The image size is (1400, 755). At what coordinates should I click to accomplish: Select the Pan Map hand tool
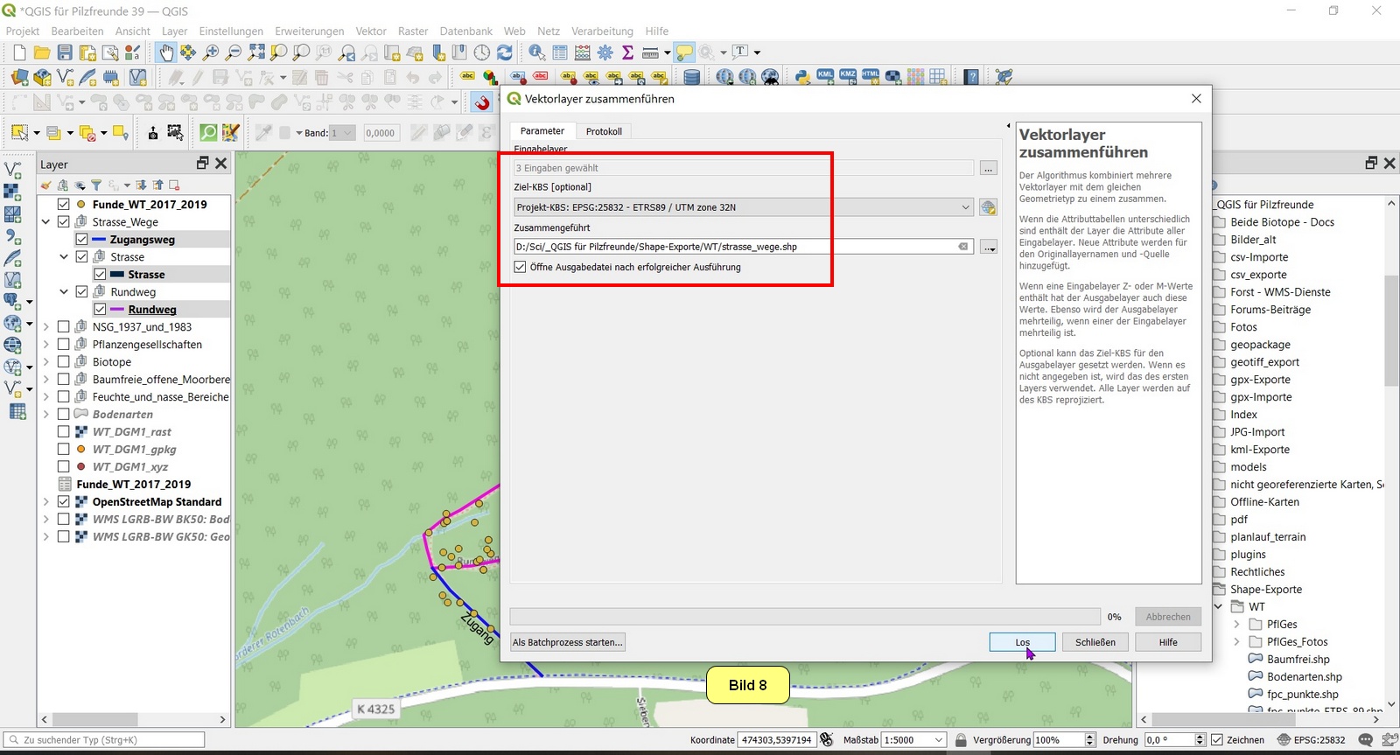[165, 53]
